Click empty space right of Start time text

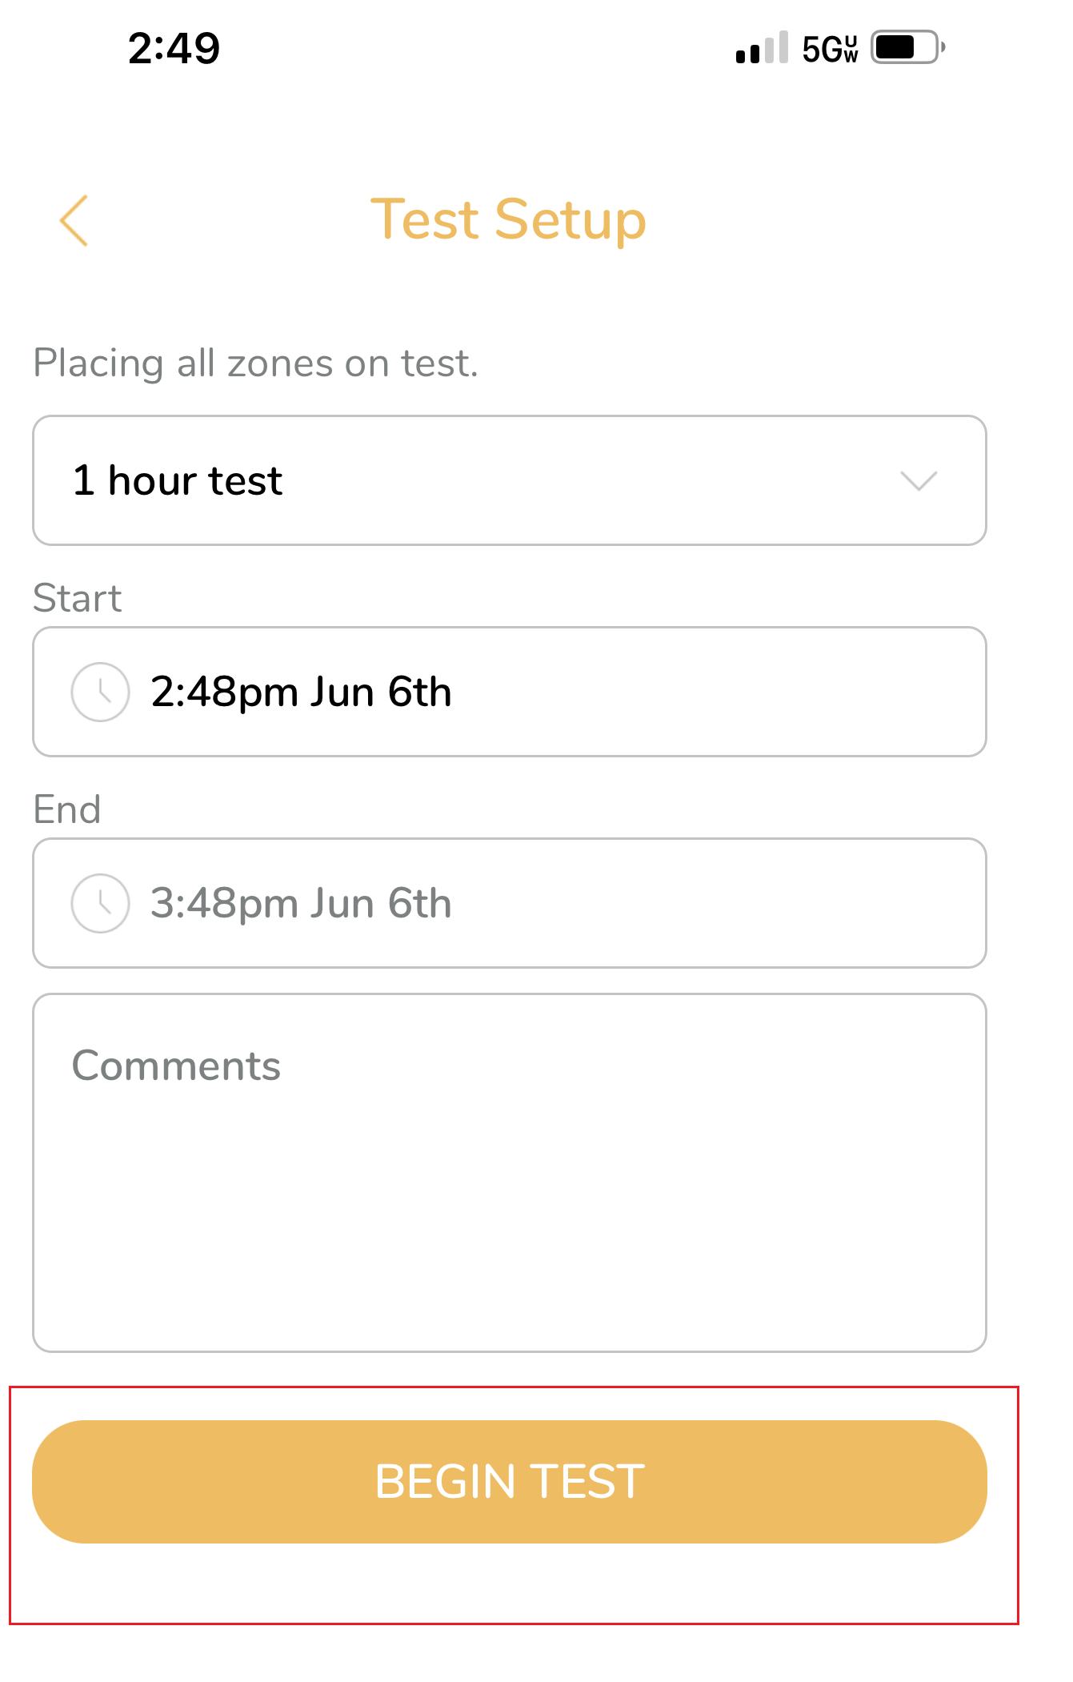[x=720, y=692]
